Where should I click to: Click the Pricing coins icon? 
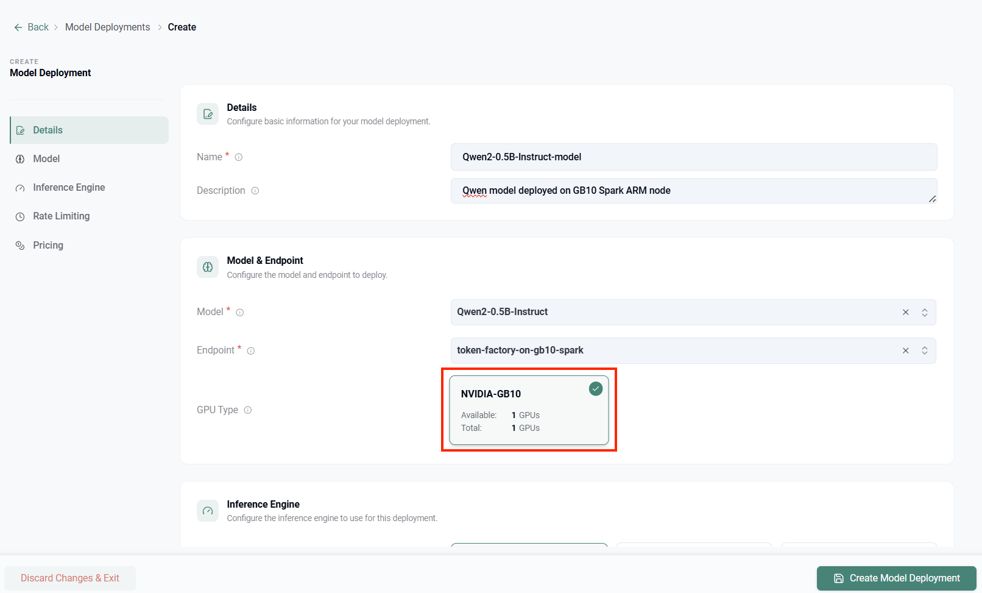pyautogui.click(x=20, y=246)
